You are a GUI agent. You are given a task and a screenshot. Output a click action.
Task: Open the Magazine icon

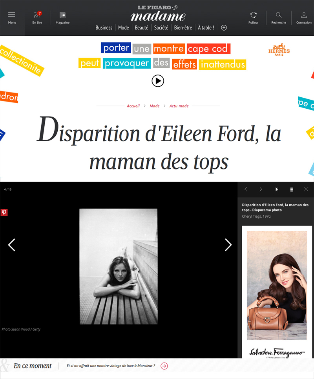pos(62,15)
